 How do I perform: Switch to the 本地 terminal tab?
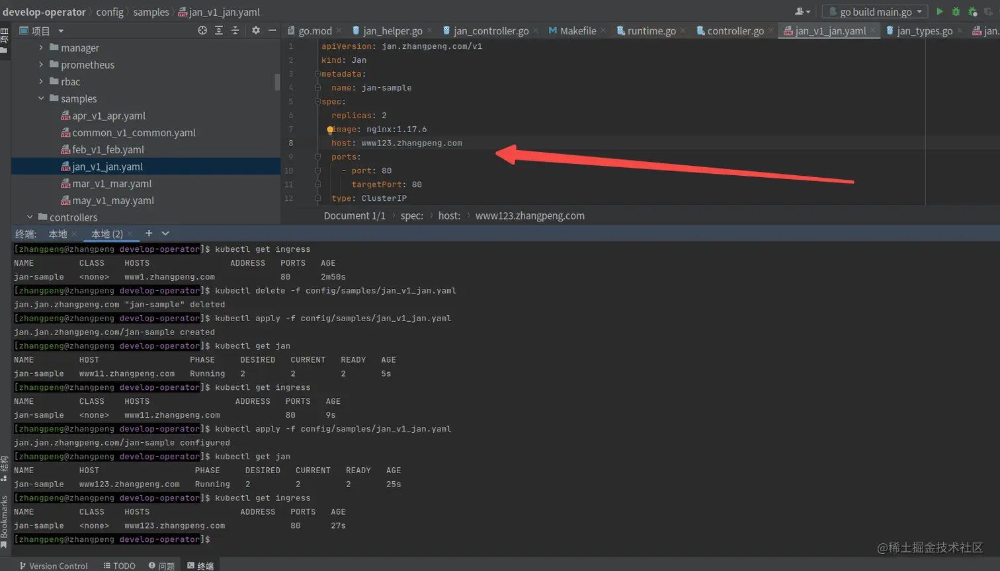click(58, 234)
